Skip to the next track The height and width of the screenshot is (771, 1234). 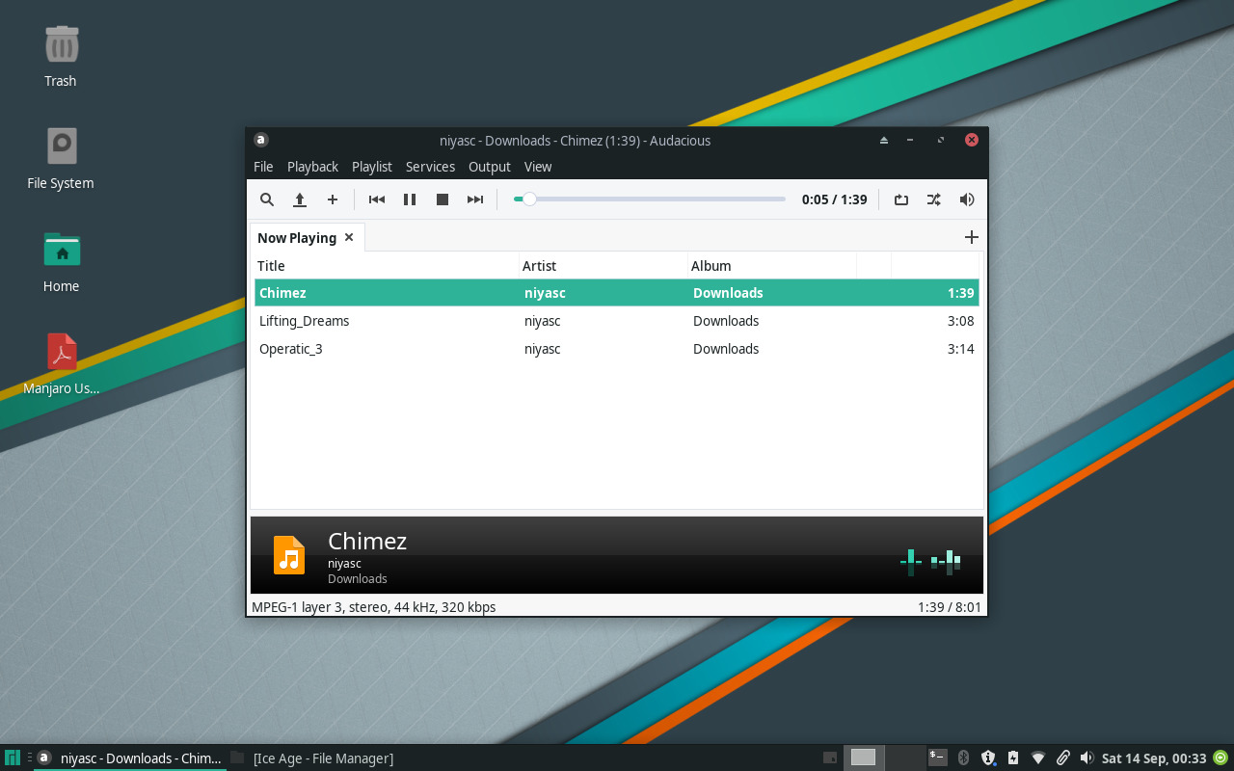474,199
